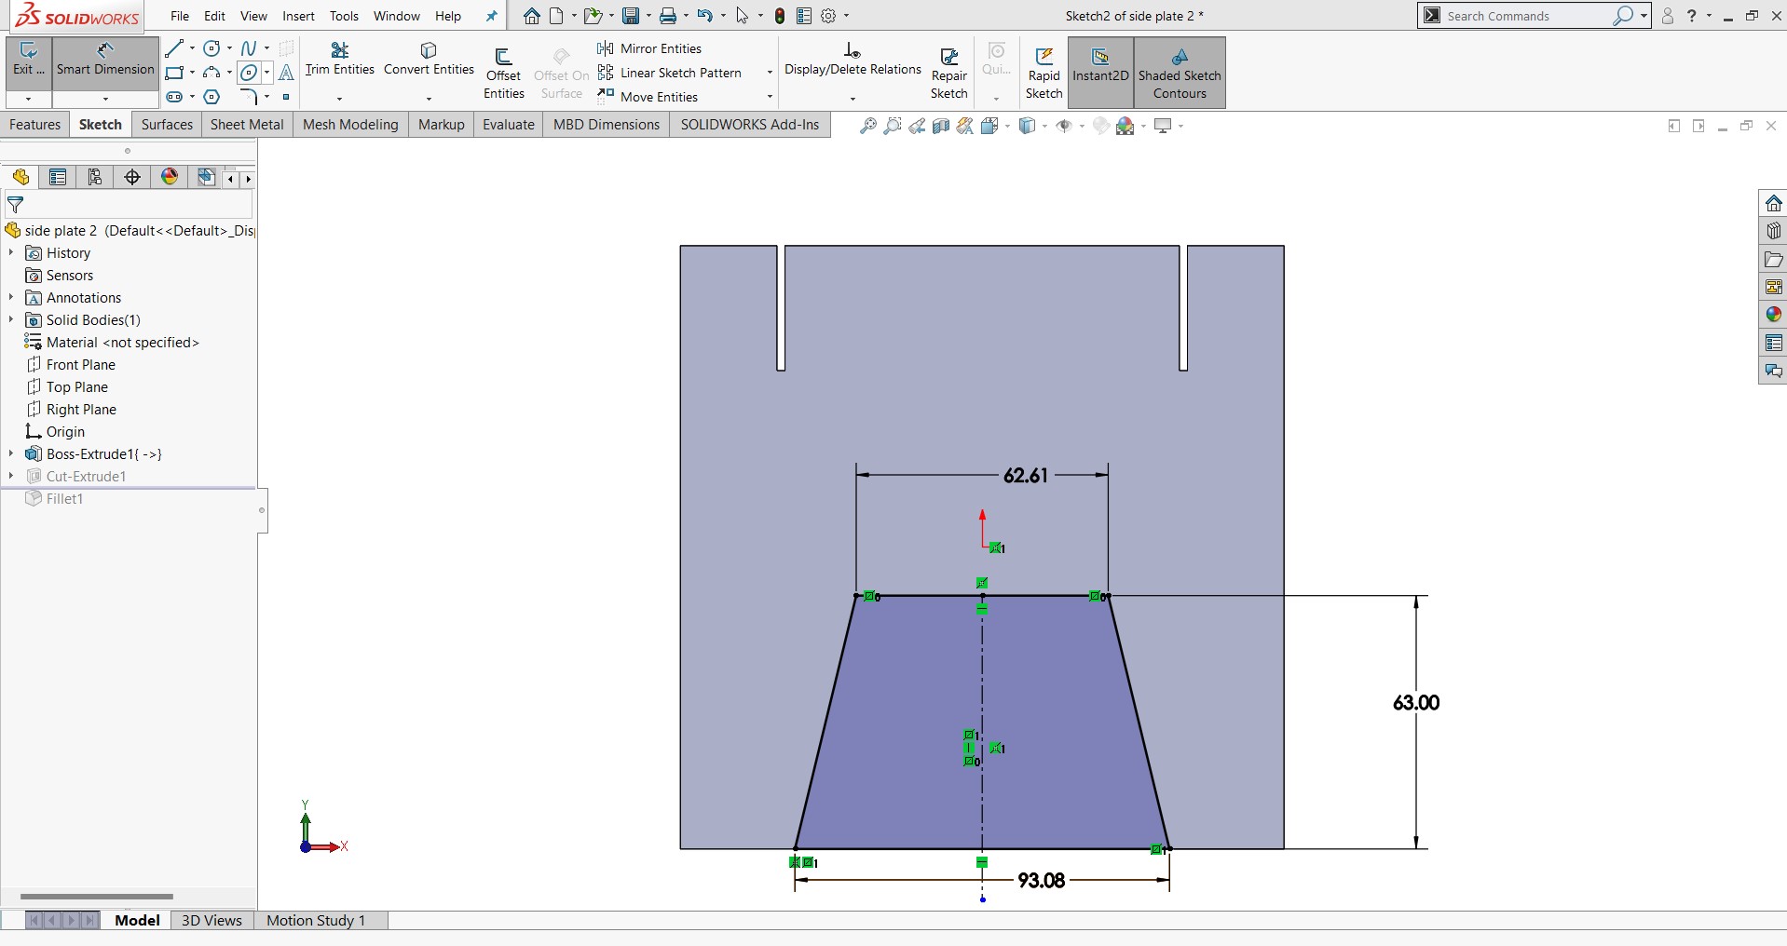Switch to the Evaluate tab
Image resolution: width=1787 pixels, height=946 pixels.
pyautogui.click(x=509, y=125)
